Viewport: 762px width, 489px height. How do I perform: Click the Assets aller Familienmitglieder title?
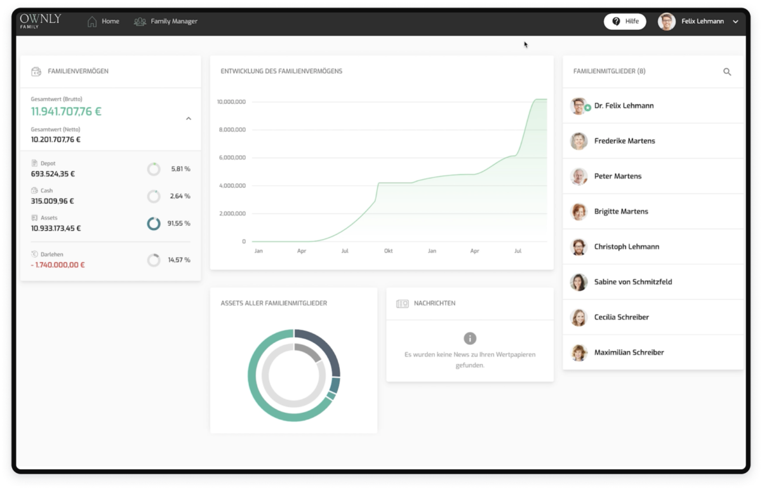[x=274, y=304]
